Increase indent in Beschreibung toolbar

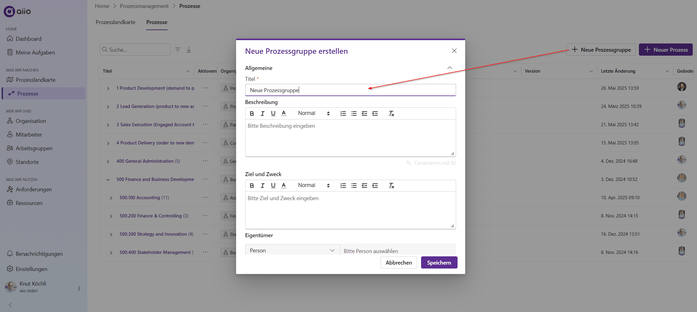point(375,113)
